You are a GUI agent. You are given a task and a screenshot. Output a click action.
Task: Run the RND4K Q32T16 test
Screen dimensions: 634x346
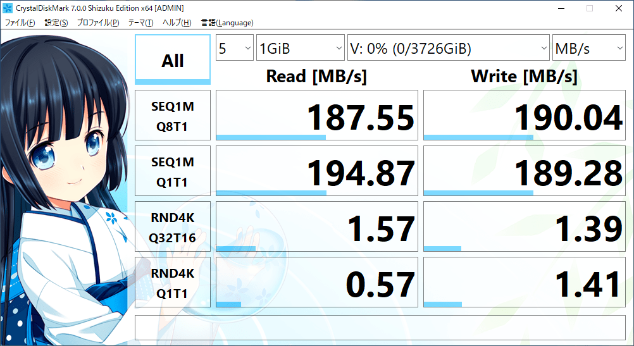pos(173,226)
